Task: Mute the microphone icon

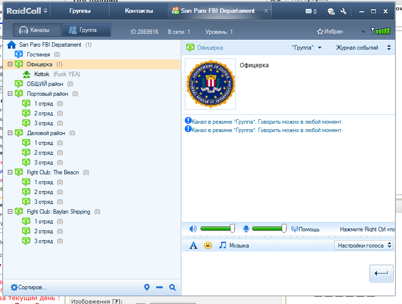Action: (x=246, y=229)
